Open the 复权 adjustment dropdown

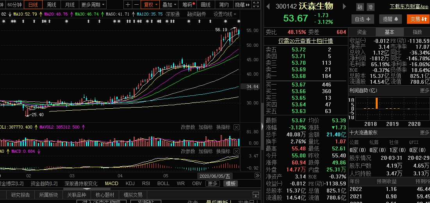pyautogui.click(x=150, y=5)
